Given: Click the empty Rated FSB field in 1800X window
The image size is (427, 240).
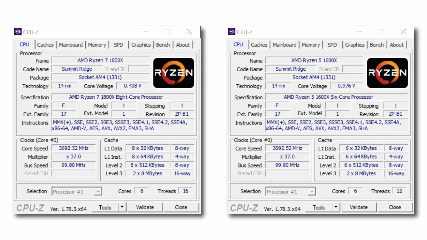Looking at the screenshot, I should pos(74,173).
